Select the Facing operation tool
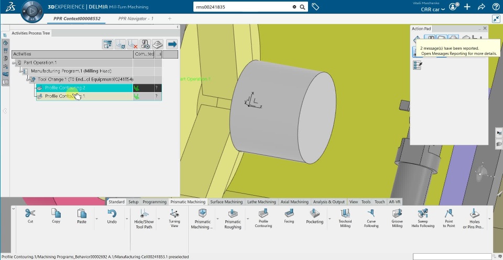 coord(289,216)
